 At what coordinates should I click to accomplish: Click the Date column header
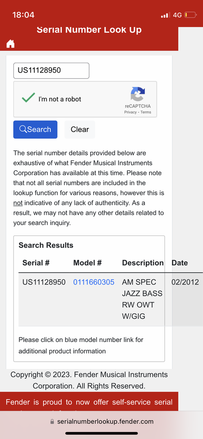click(180, 262)
